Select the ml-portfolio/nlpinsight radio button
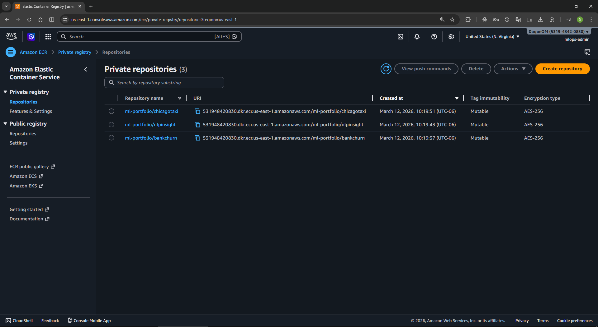Screen dimensions: 598x327 click(x=112, y=125)
